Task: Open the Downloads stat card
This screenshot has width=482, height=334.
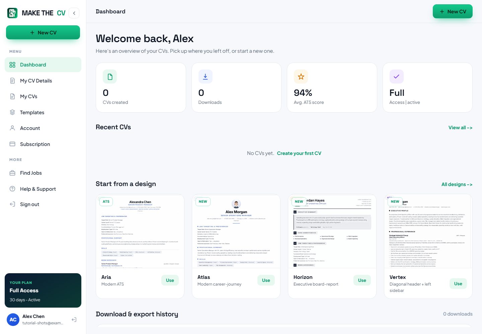Action: (236, 88)
